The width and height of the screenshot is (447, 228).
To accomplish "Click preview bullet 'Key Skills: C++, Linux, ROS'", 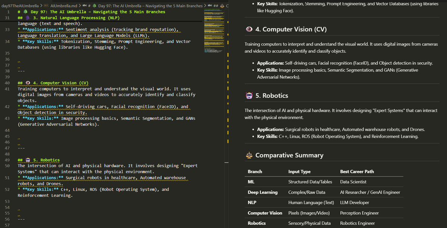I will pos(337,136).
